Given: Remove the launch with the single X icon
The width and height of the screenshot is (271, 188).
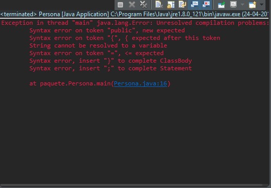Looking at the screenshot, I should click(x=132, y=5).
